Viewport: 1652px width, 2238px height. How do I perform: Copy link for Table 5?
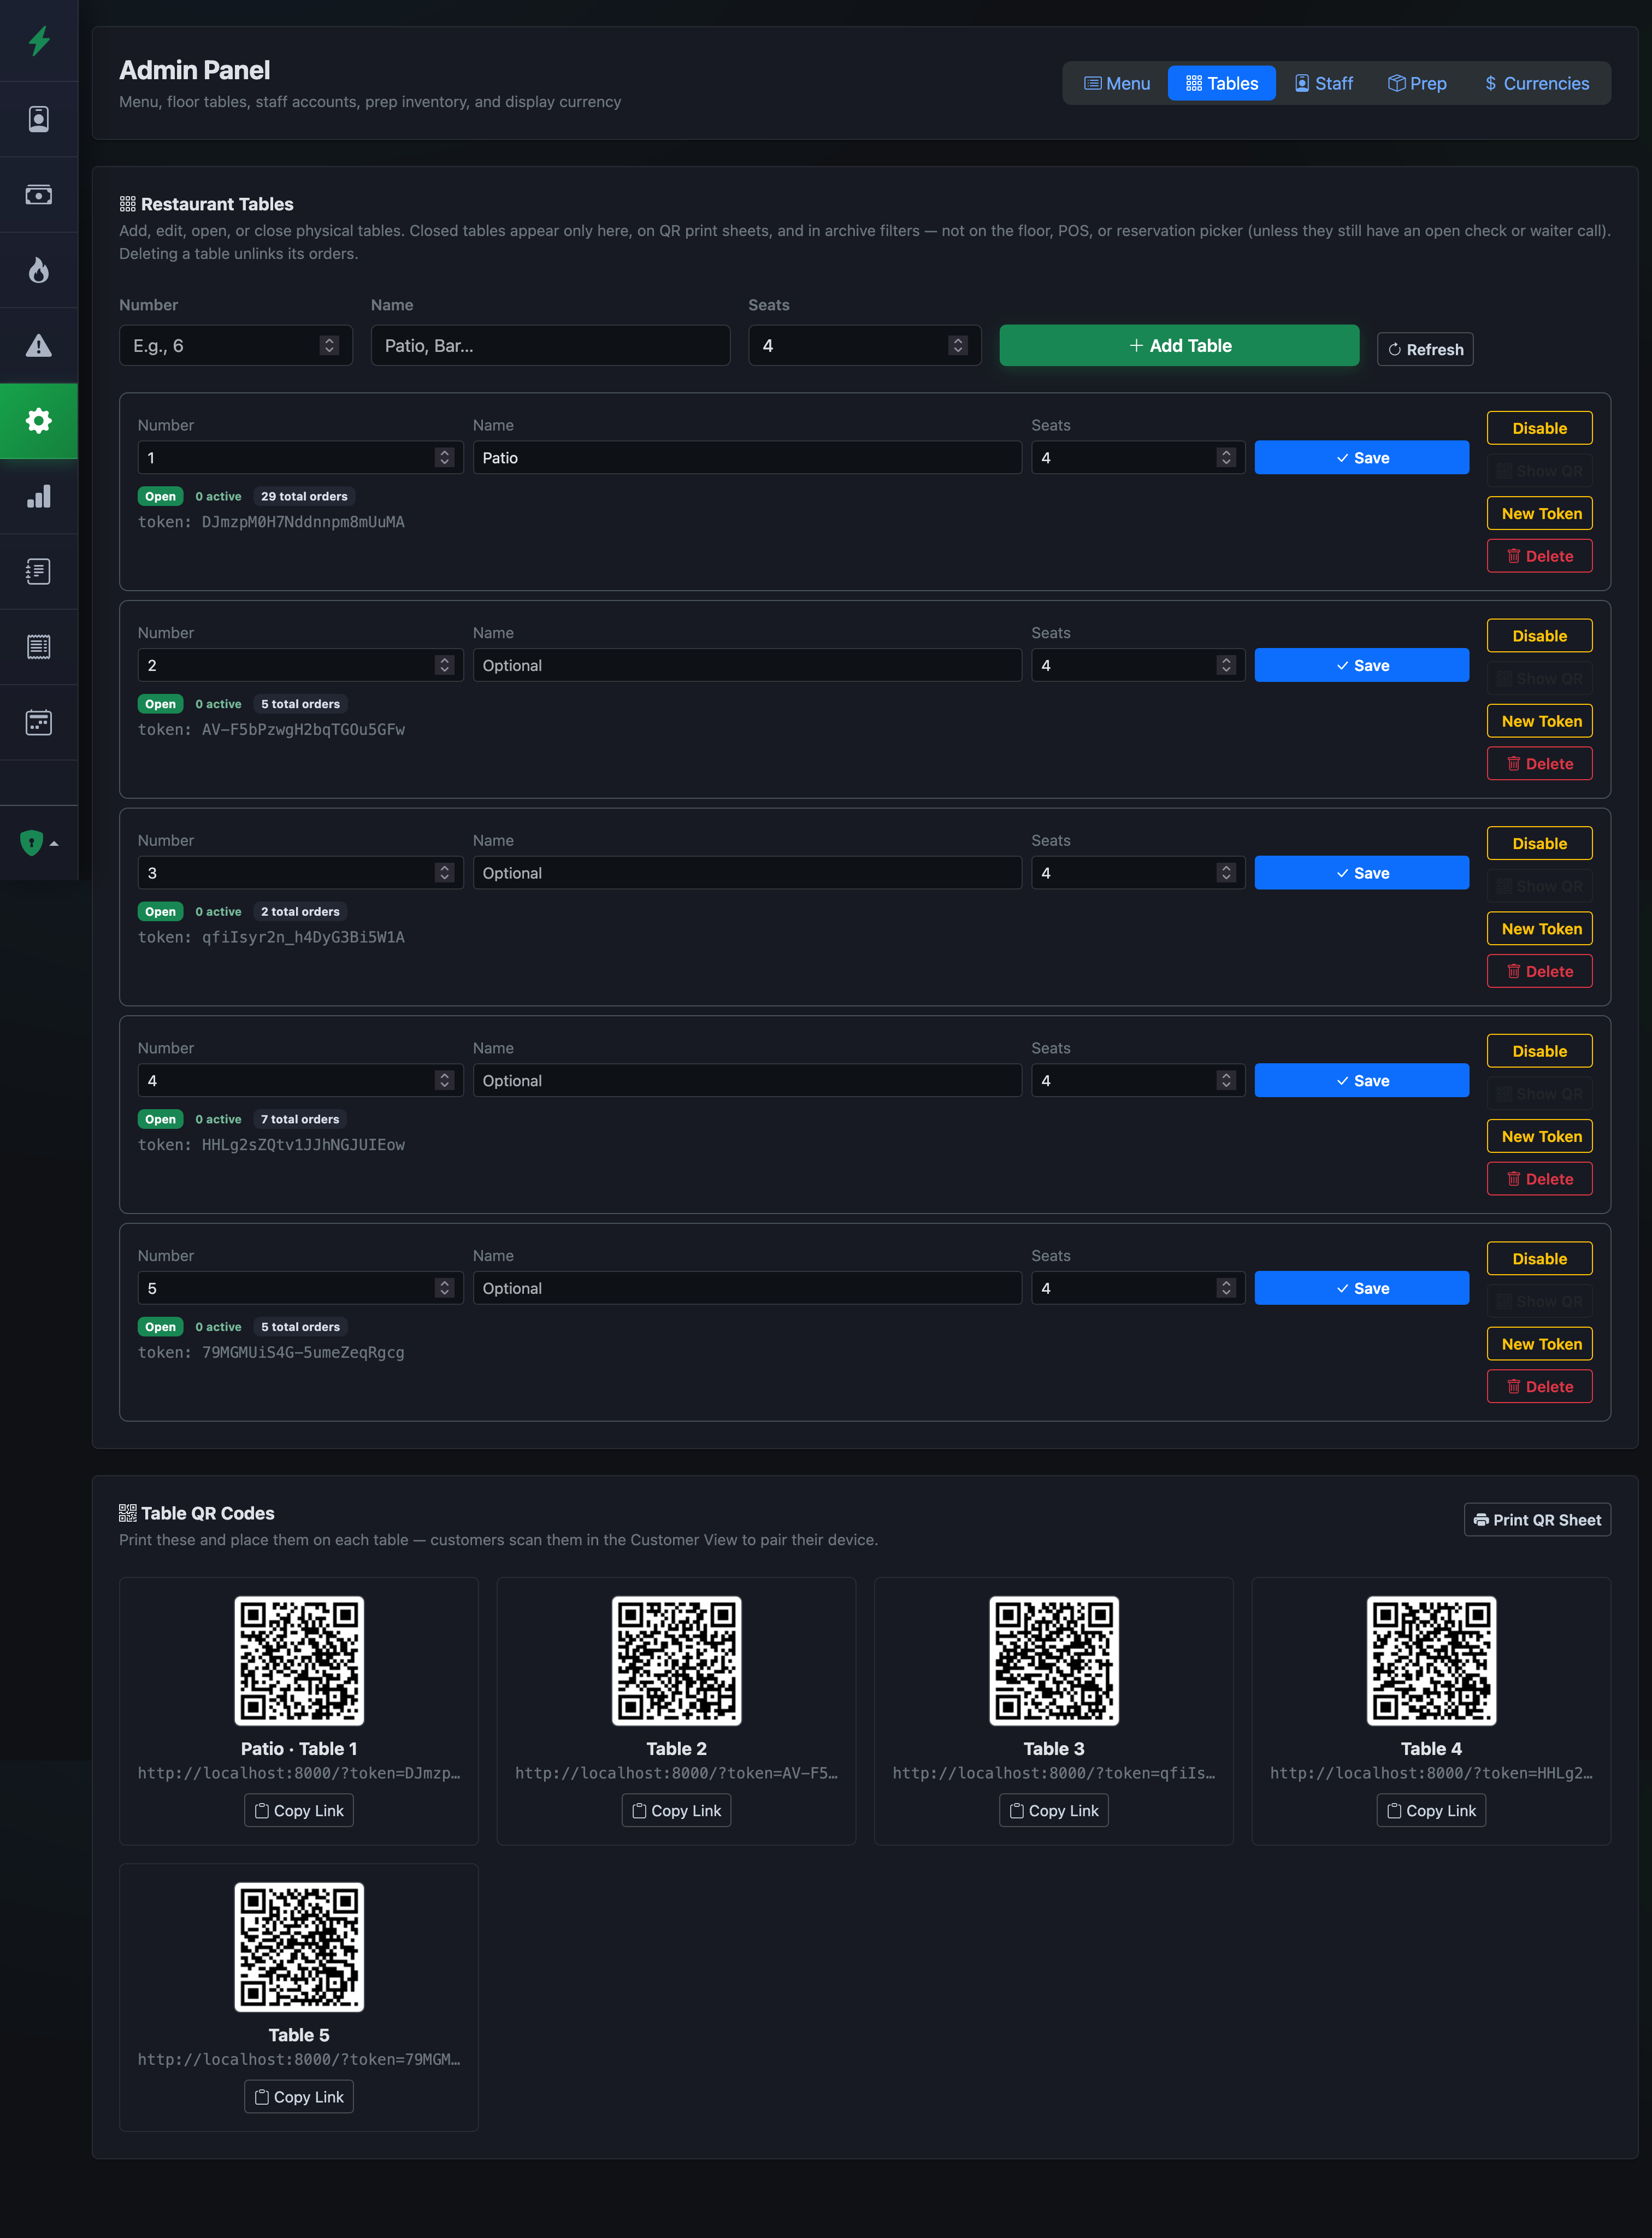tap(299, 2097)
